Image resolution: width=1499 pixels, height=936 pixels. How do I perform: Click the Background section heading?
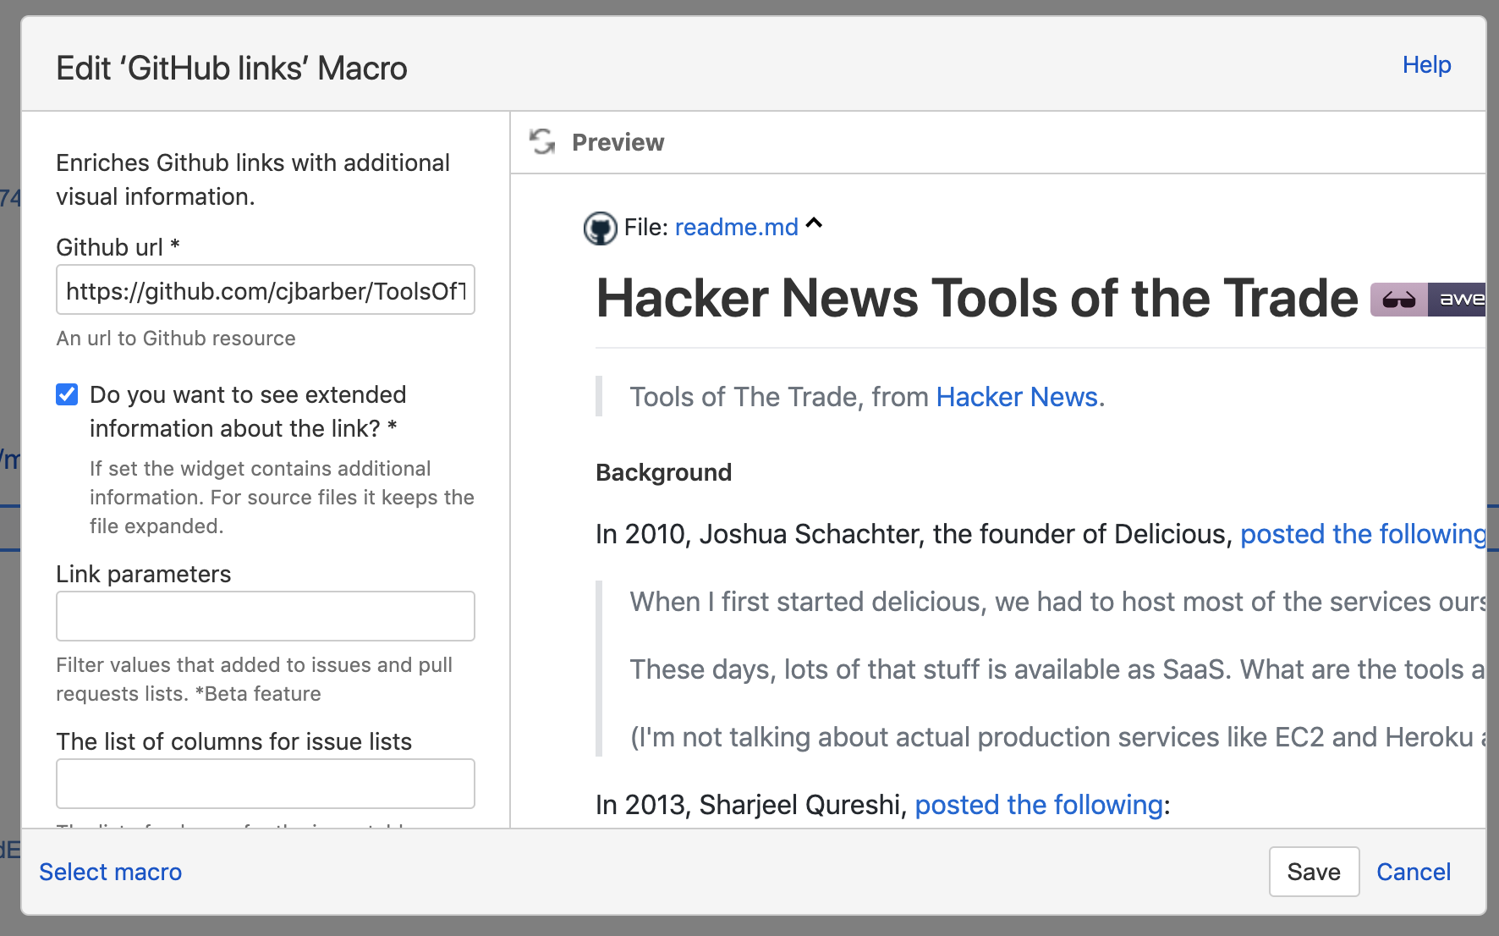[663, 472]
